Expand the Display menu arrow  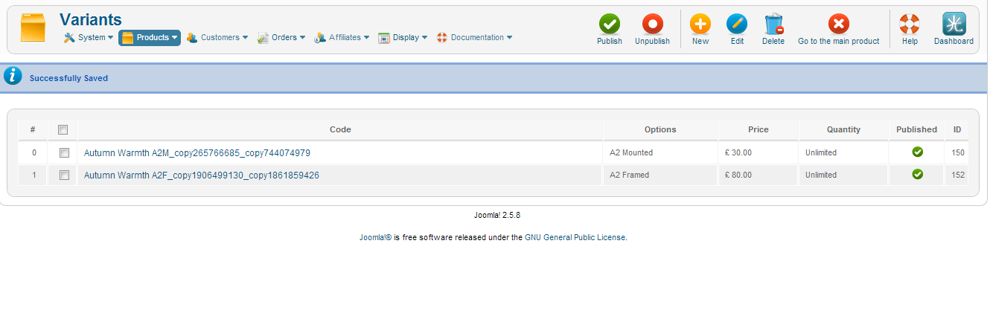[424, 38]
